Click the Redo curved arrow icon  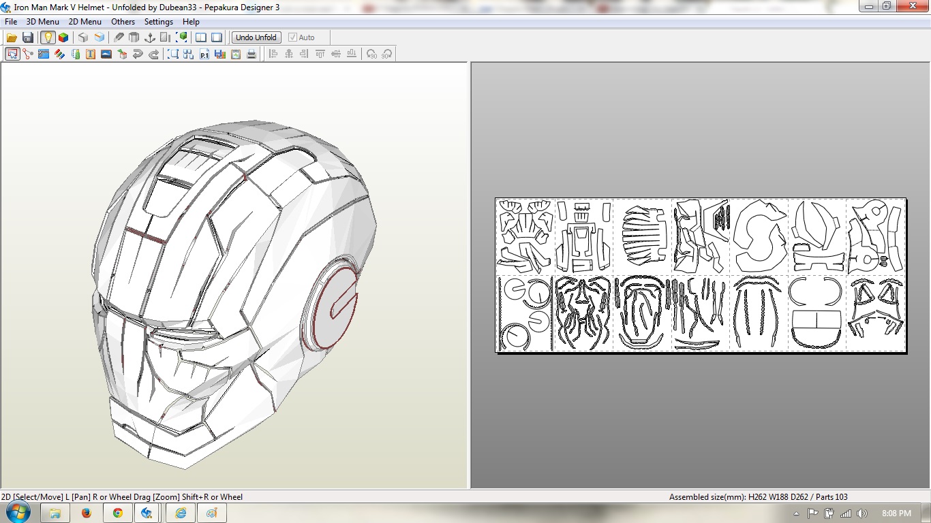click(154, 54)
